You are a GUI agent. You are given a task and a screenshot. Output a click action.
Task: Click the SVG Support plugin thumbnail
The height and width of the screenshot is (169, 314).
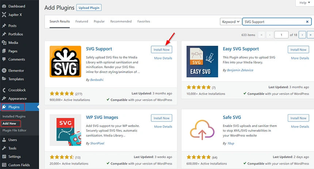coord(66,61)
